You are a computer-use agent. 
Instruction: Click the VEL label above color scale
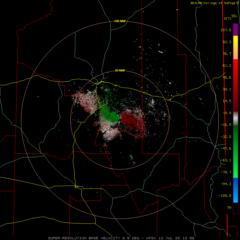[x=234, y=16]
